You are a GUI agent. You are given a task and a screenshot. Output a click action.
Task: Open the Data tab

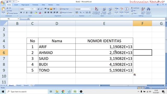pos(43,5)
